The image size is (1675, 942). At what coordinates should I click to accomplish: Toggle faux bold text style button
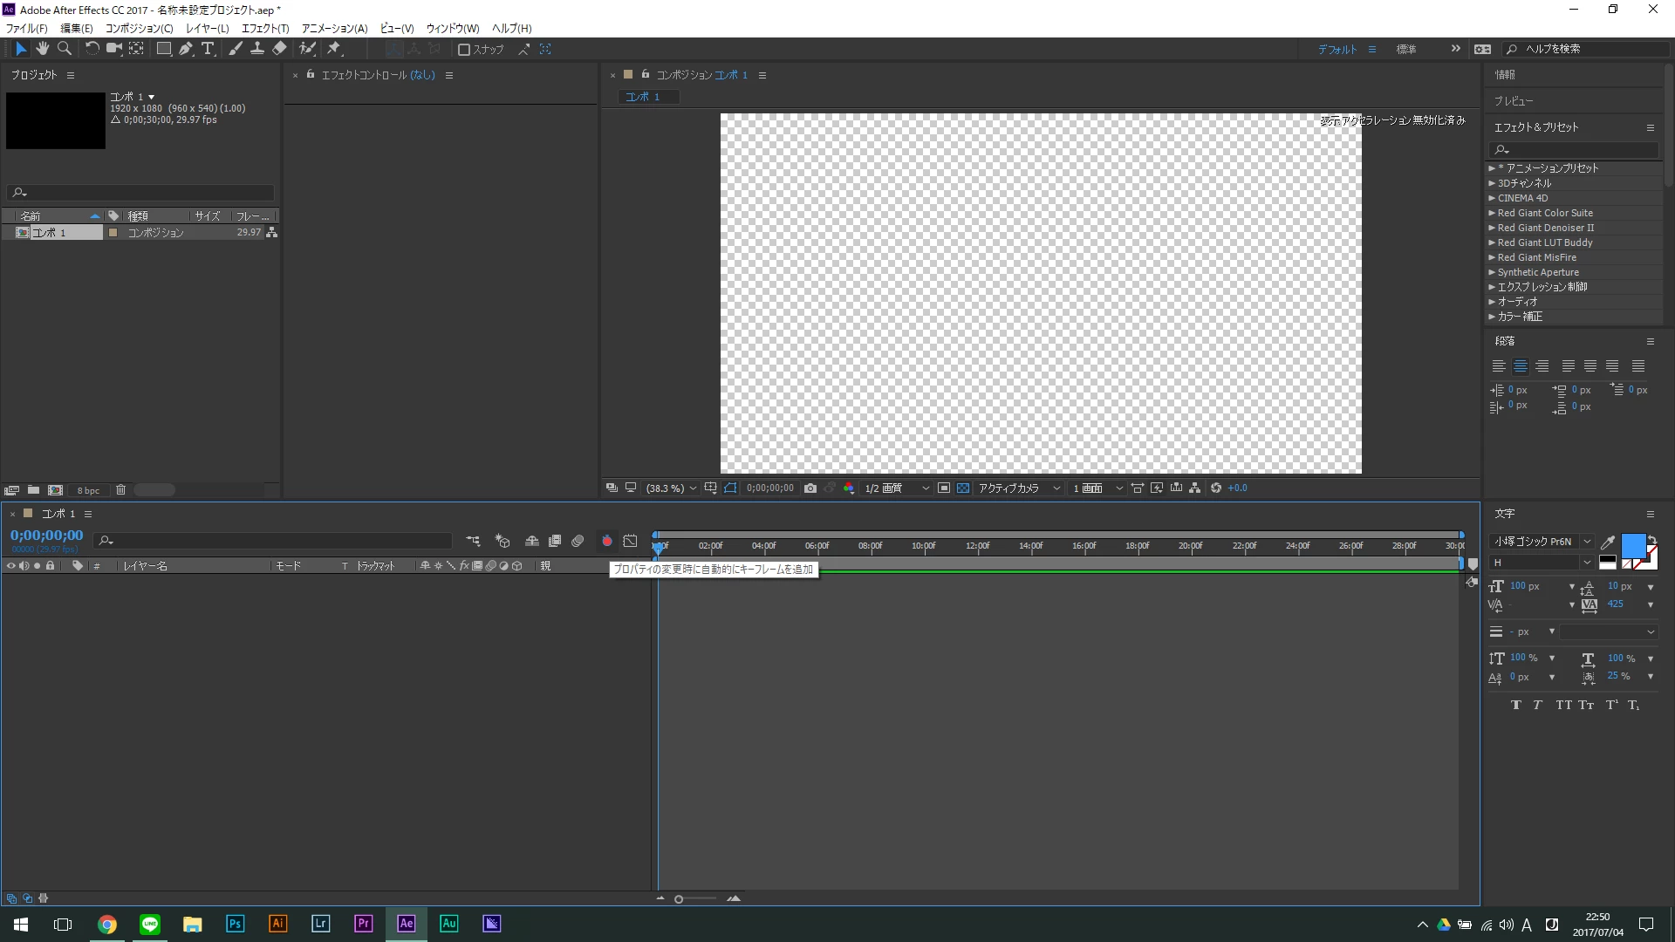[1515, 705]
